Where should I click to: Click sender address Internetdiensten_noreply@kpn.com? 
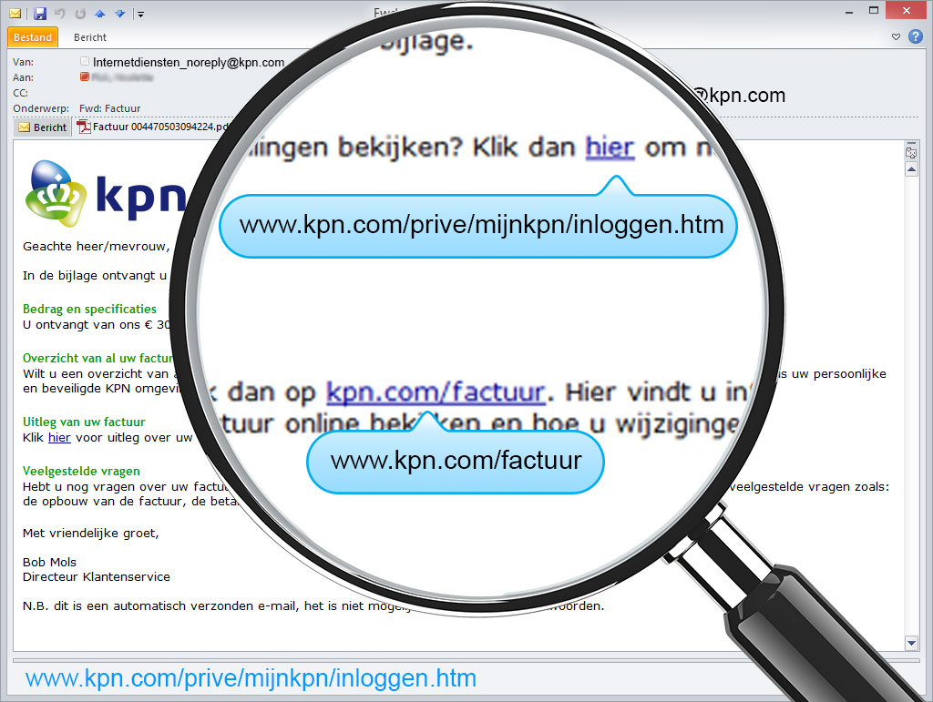pyautogui.click(x=189, y=63)
